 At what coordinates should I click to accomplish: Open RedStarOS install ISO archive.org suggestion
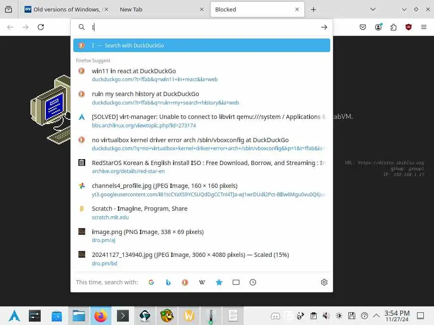pyautogui.click(x=201, y=167)
